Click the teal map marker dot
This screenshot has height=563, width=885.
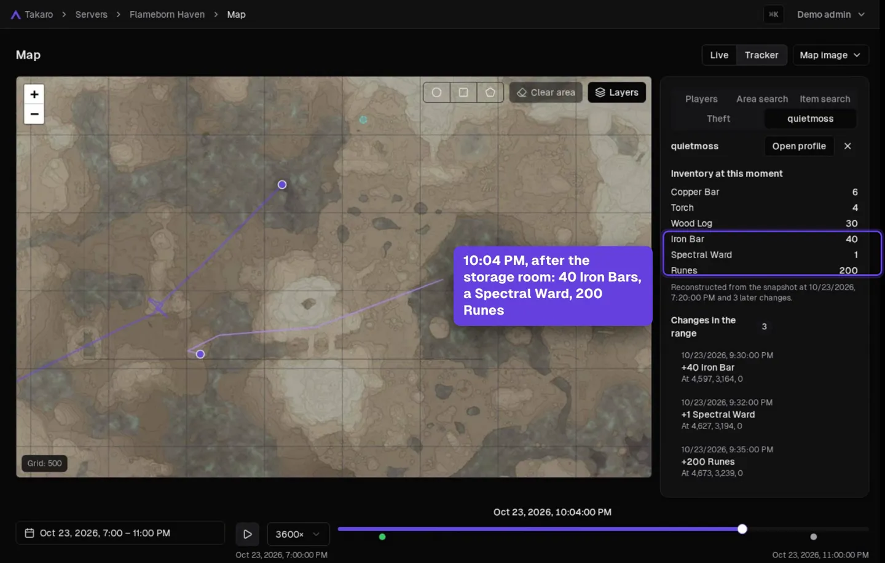363,120
